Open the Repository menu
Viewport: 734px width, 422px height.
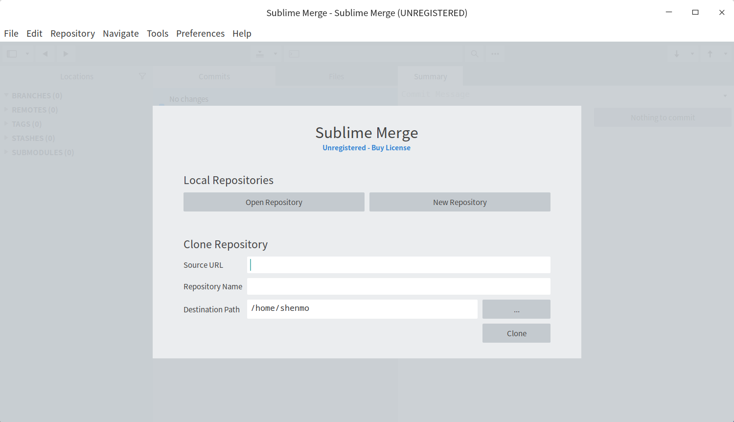[x=72, y=33]
